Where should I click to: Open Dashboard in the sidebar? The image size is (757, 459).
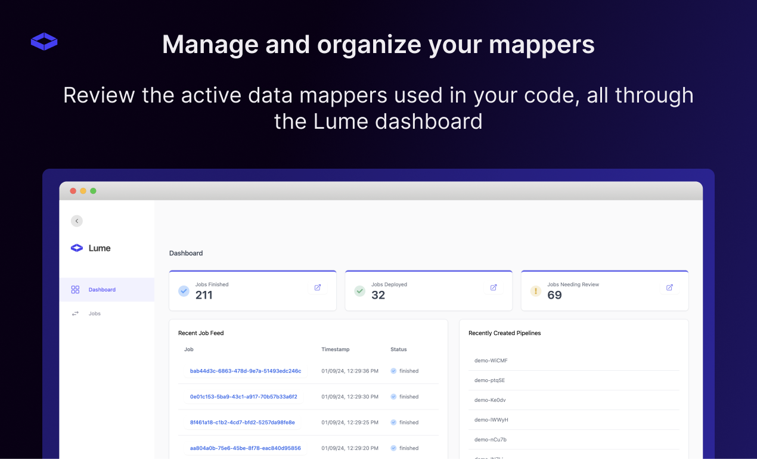107,290
